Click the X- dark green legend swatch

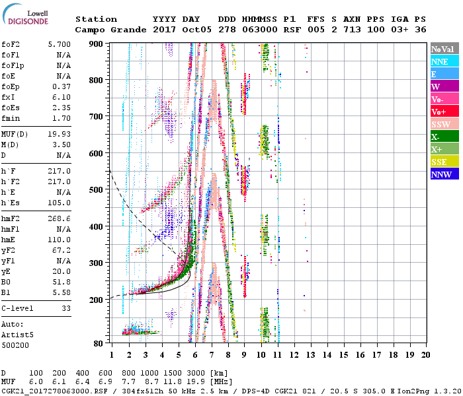tap(444, 136)
